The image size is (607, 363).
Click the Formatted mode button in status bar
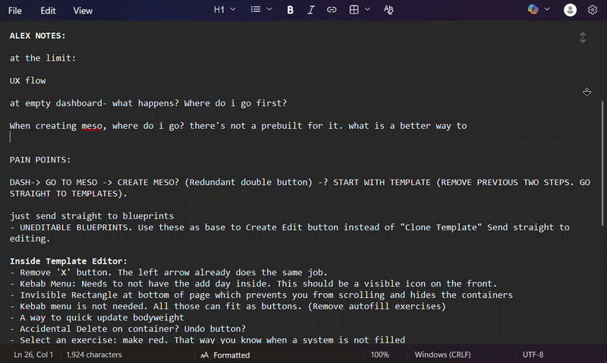[x=225, y=355]
